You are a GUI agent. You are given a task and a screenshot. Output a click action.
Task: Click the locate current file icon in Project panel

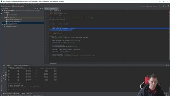pos(35,8)
